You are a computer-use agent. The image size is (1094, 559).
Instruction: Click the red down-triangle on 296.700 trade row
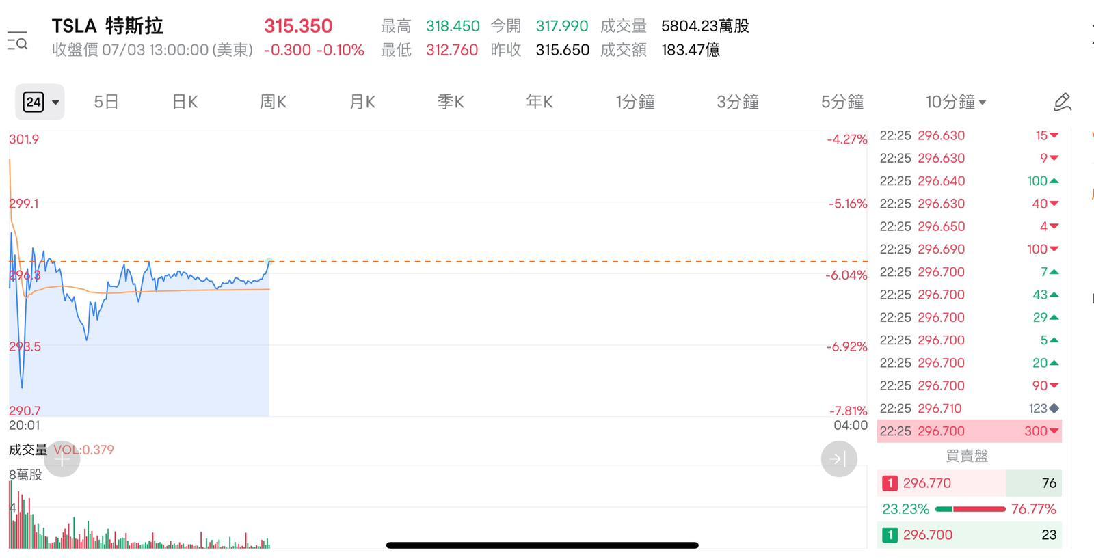click(x=1055, y=431)
